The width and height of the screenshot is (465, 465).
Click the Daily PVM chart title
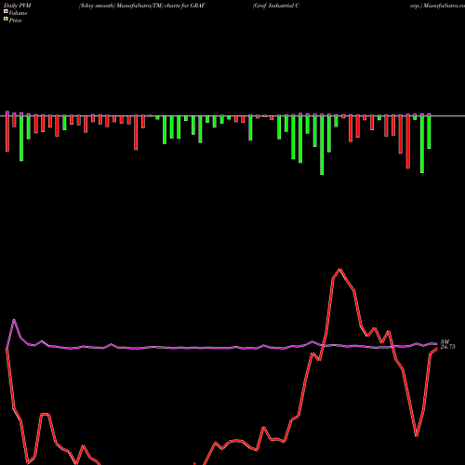18,6
